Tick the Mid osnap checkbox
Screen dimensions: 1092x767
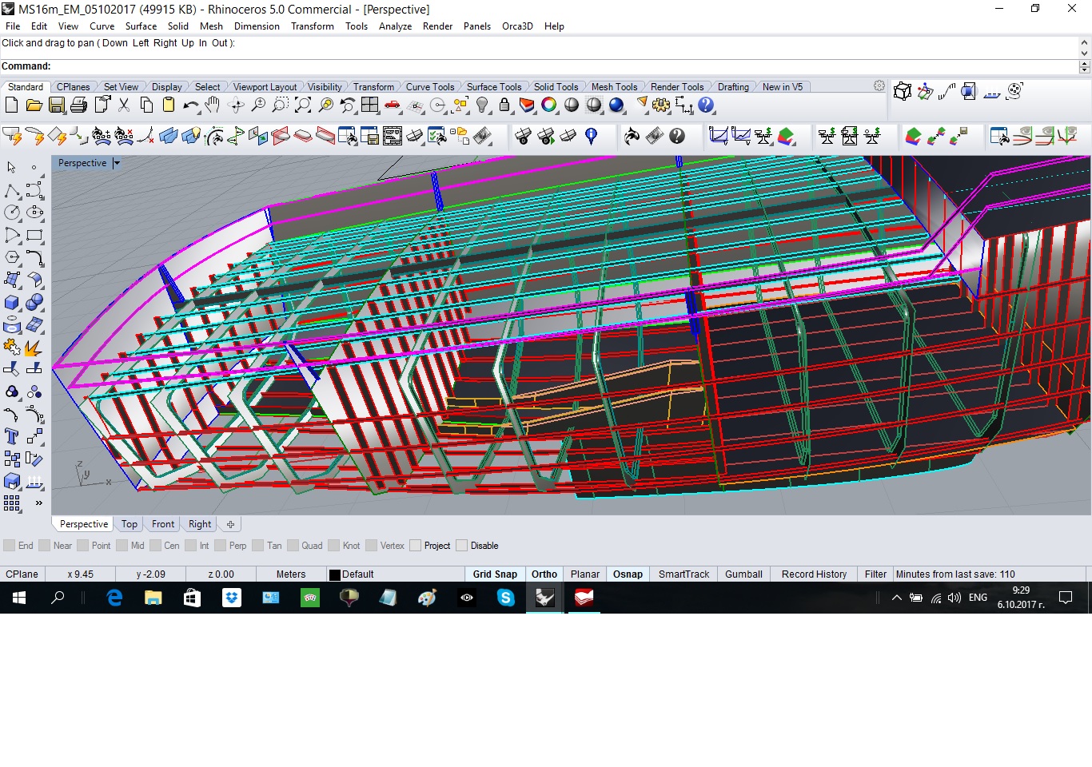(122, 546)
